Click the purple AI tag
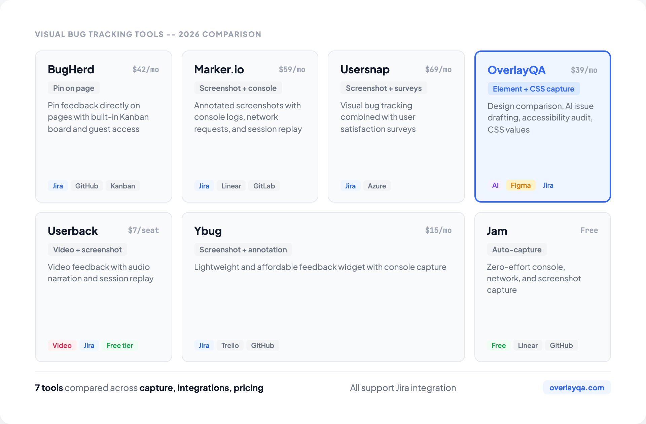Screen dimensions: 646x424 point(495,185)
